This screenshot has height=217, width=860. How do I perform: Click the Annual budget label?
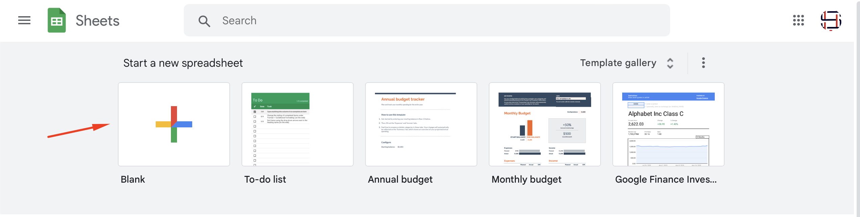[400, 180]
